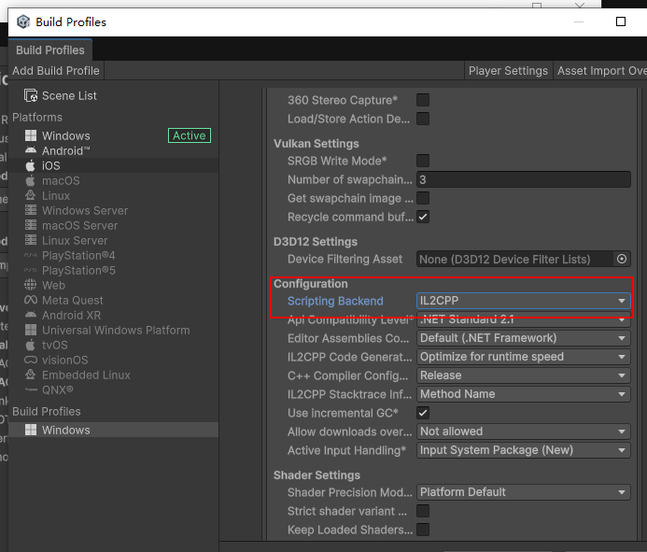The width and height of the screenshot is (647, 552).
Task: Click the Scene List icon
Action: click(31, 95)
